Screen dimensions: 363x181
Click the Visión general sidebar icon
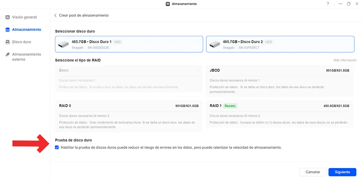8,17
